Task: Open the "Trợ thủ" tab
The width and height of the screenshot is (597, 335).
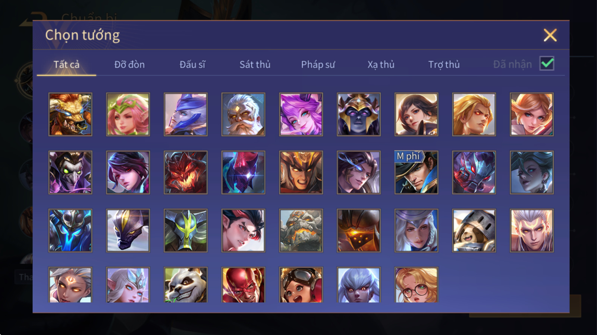Action: click(444, 64)
